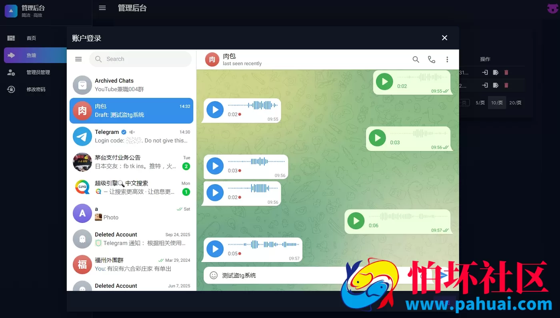560x318 pixels.
Task: Open 修改密码 menu item
Action: 35,89
